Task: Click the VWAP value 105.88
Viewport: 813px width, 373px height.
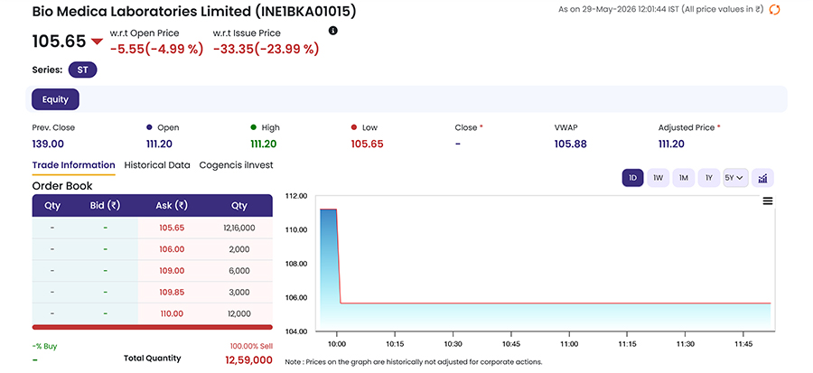Action: 571,144
